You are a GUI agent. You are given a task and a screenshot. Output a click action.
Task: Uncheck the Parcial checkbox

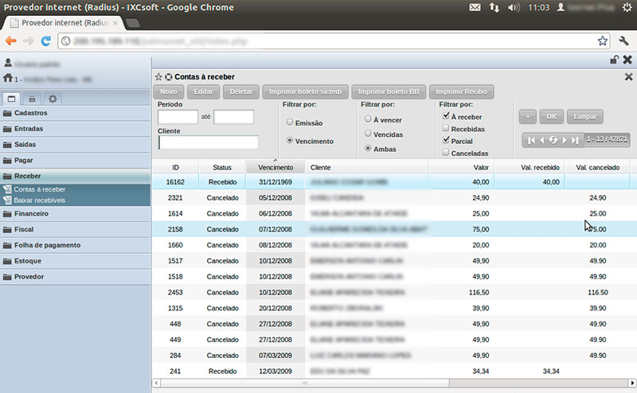(x=446, y=140)
